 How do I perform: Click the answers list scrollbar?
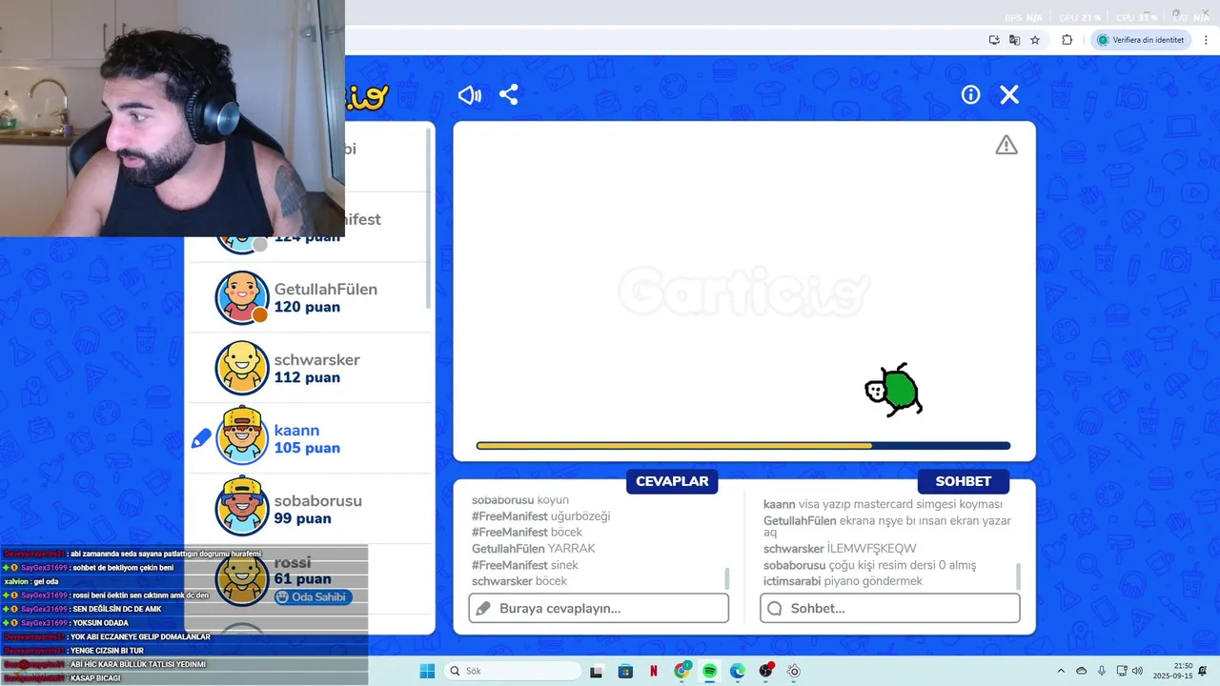(728, 577)
